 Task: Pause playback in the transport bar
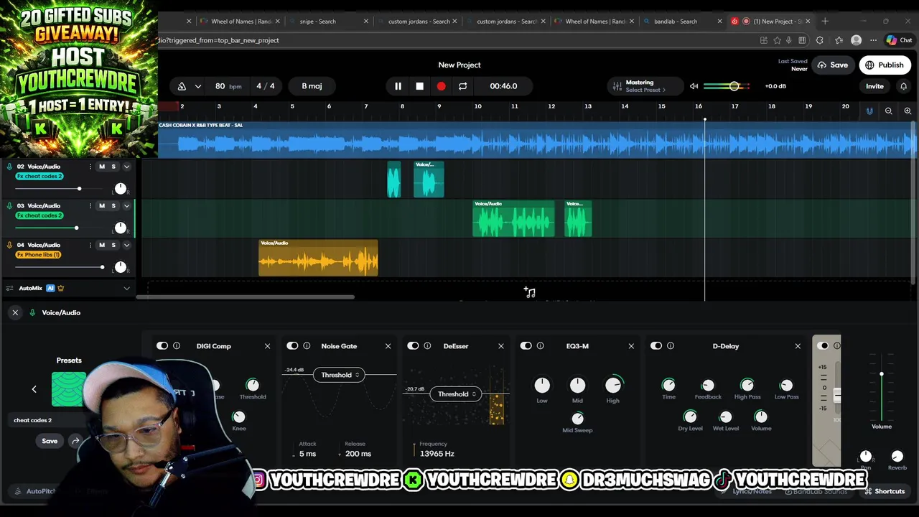click(x=398, y=86)
